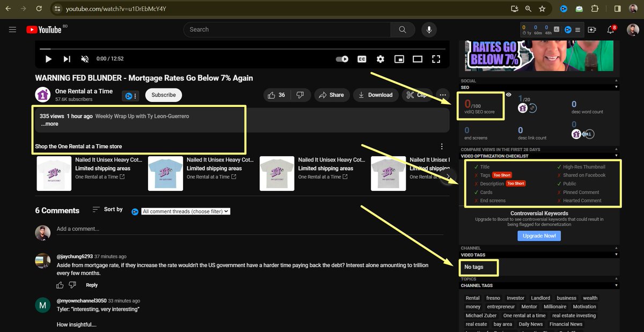Image resolution: width=644 pixels, height=332 pixels.
Task: Toggle autoplay in the player
Action: click(x=342, y=59)
